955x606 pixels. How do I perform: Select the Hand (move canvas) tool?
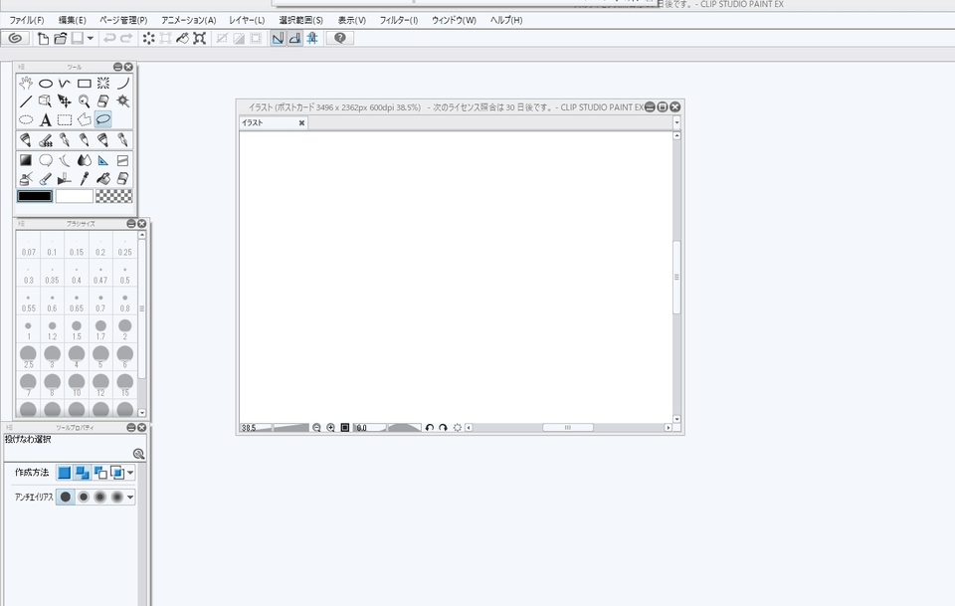point(26,84)
